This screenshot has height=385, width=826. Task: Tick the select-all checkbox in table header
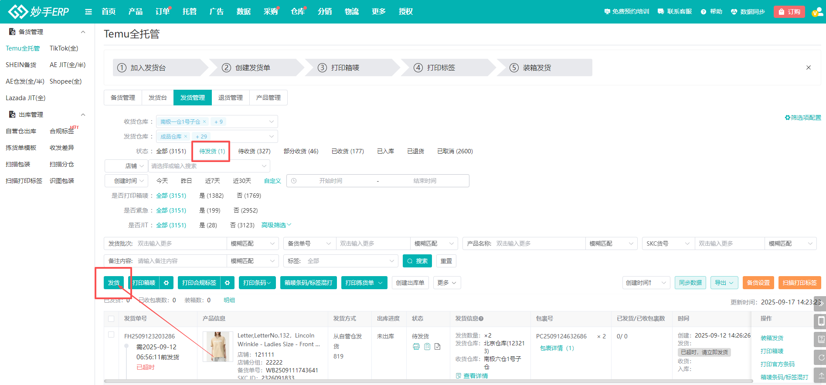111,319
